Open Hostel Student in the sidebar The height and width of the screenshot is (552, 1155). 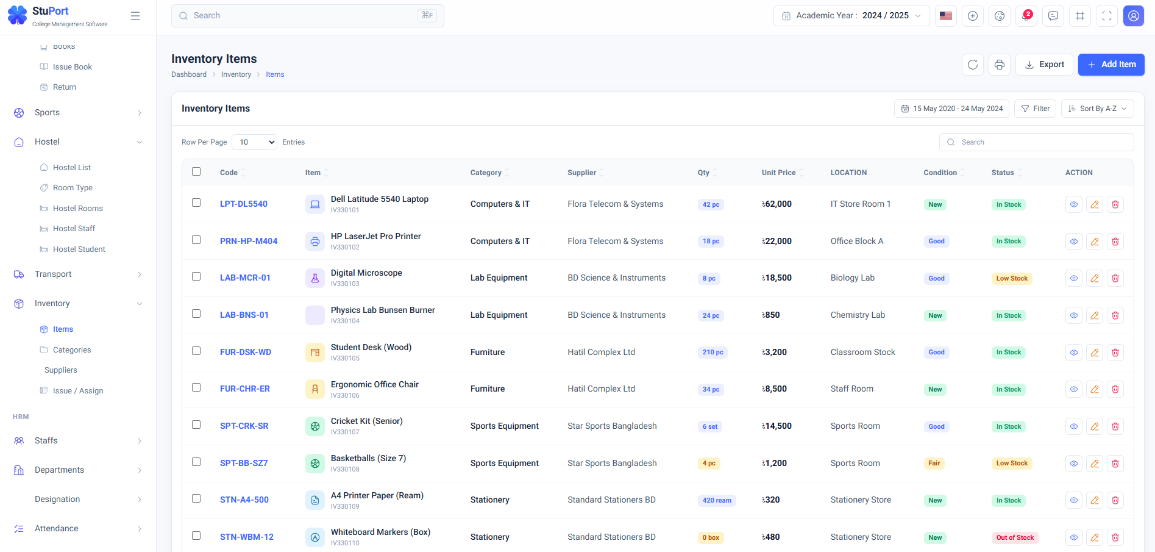tap(79, 249)
